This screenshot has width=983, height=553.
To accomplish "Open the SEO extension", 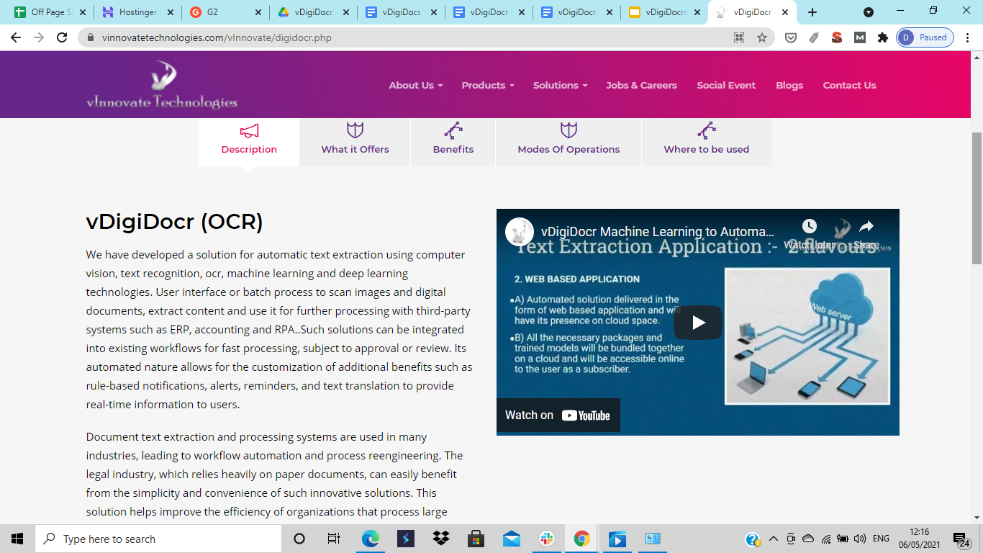I will (837, 37).
